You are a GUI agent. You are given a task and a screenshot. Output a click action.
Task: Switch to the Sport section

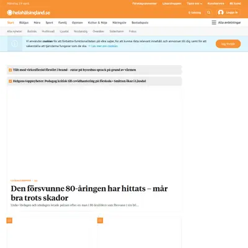pos(50,22)
